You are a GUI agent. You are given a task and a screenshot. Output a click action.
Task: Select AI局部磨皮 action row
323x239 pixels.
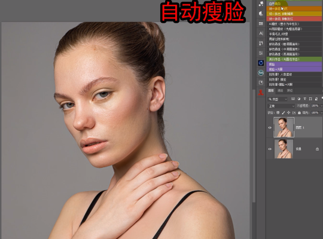294,29
